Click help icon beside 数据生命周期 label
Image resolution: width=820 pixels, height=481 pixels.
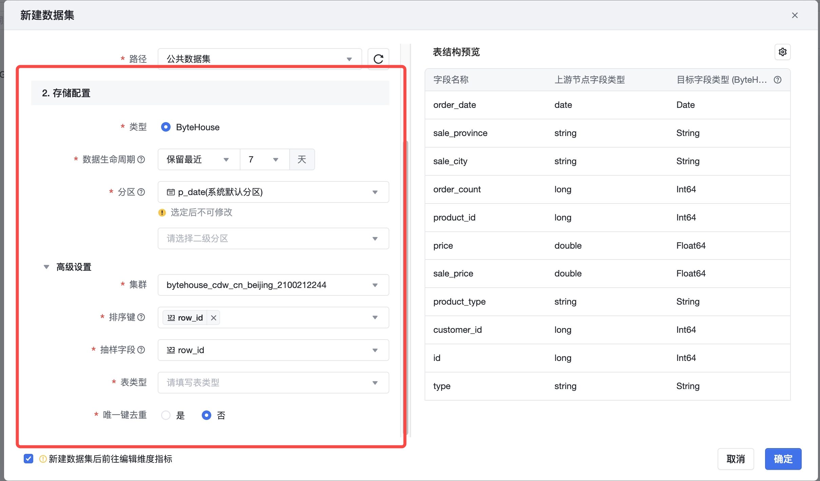tap(141, 159)
